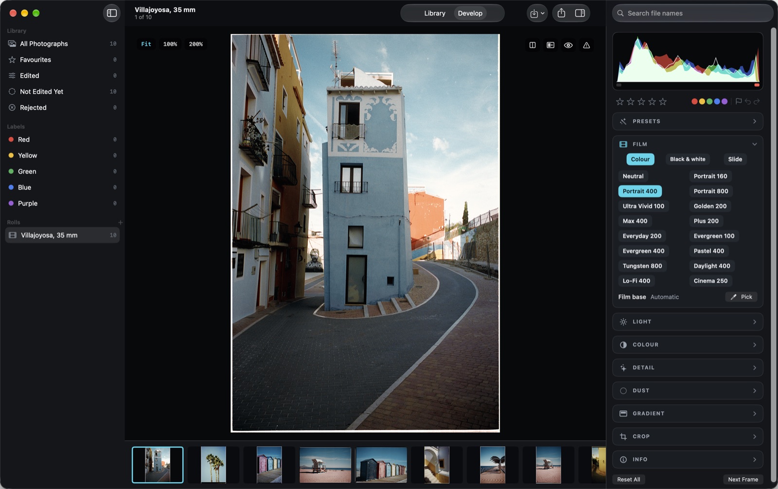
Task: Switch to the Develop tab
Action: click(470, 13)
